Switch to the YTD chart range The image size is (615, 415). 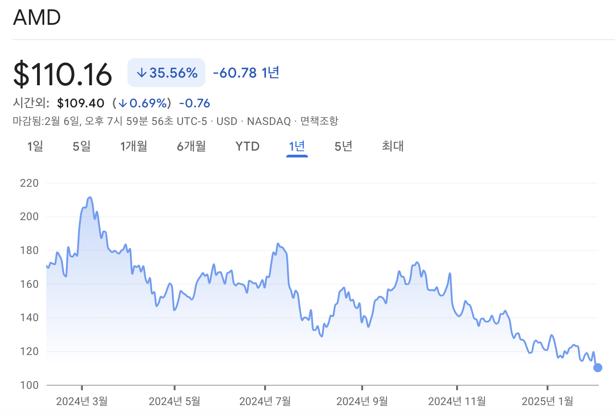(247, 146)
